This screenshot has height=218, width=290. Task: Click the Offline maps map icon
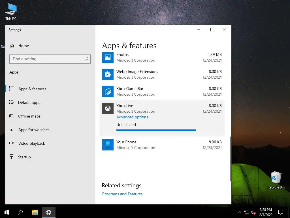11,116
